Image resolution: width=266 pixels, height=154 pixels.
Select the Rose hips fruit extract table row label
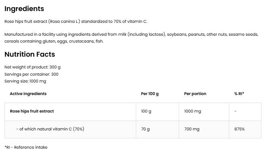pos(32,111)
